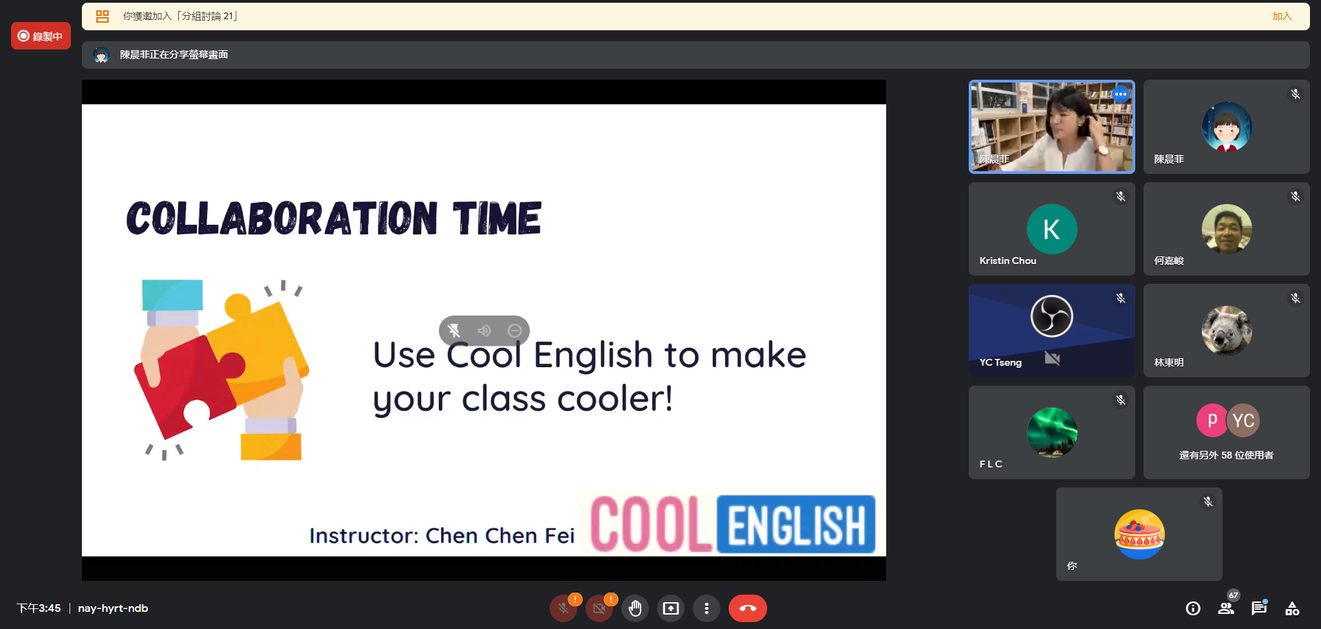The width and height of the screenshot is (1321, 629).
Task: Select F L C aurora avatar tile
Action: [x=1051, y=432]
